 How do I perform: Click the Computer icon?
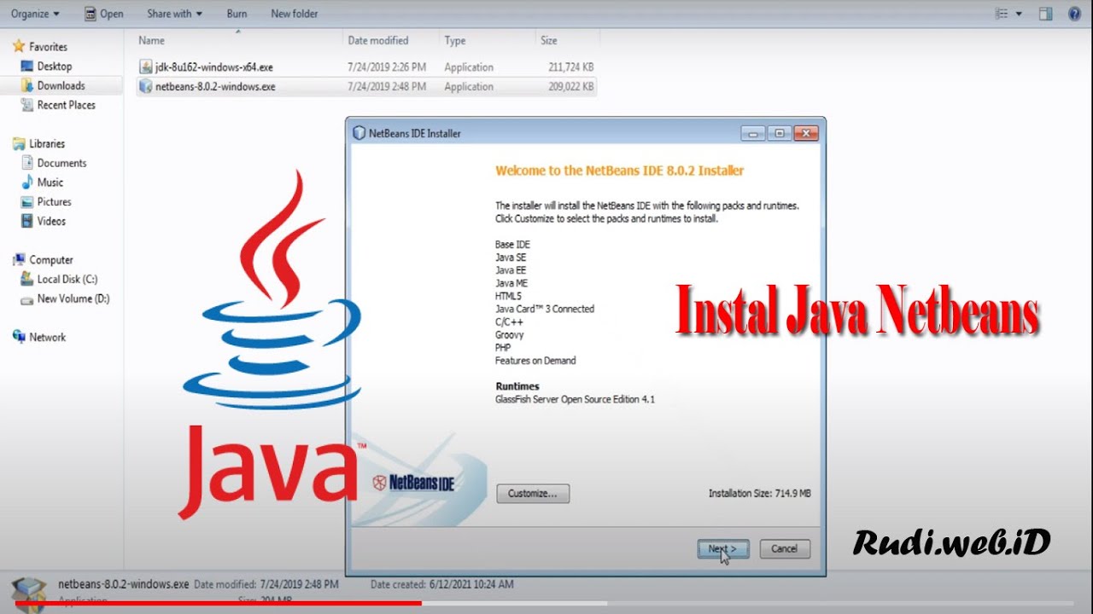19,260
